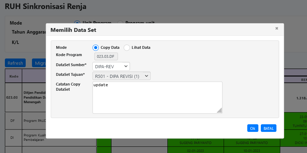Screen dimensions: 307x153
Task: Close the Memilih Data Set dialog
Action: (x=277, y=28)
